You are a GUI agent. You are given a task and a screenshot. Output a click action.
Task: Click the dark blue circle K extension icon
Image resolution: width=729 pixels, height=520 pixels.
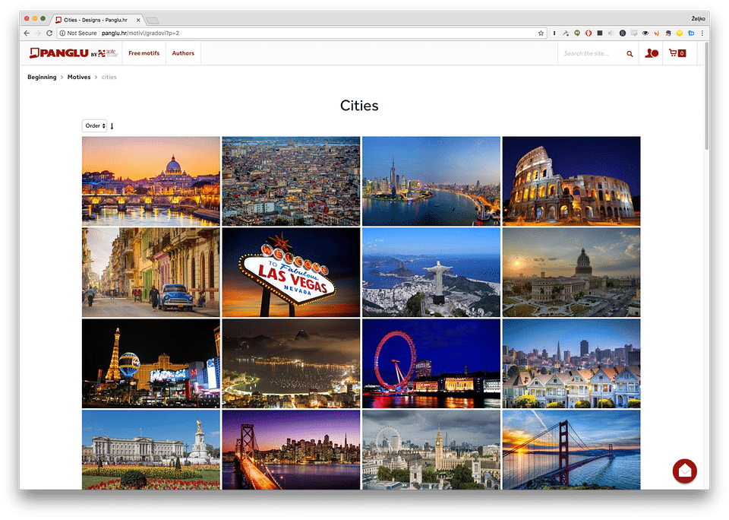pyautogui.click(x=623, y=33)
